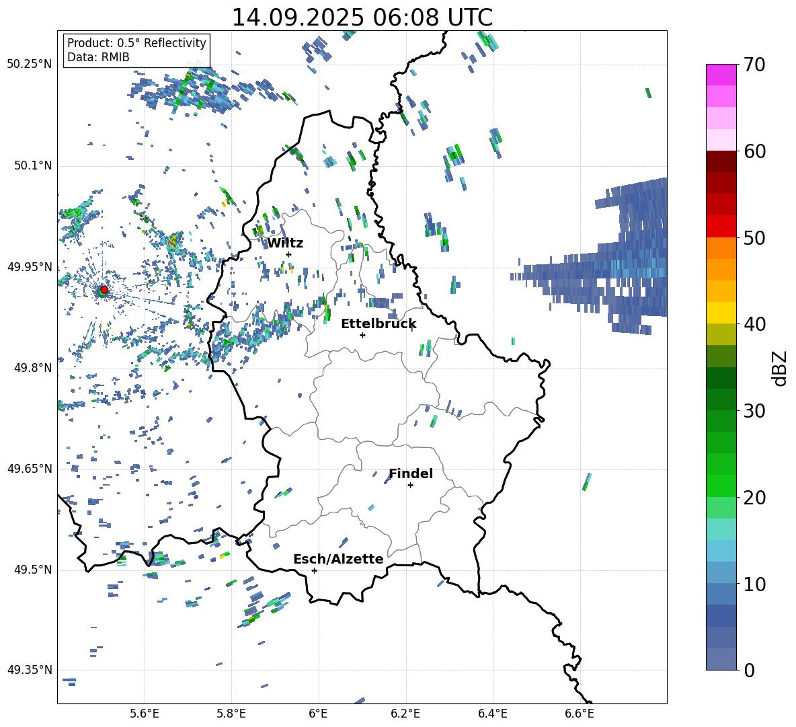
Task: Click the 60 tick on colorbar
Action: click(x=755, y=151)
